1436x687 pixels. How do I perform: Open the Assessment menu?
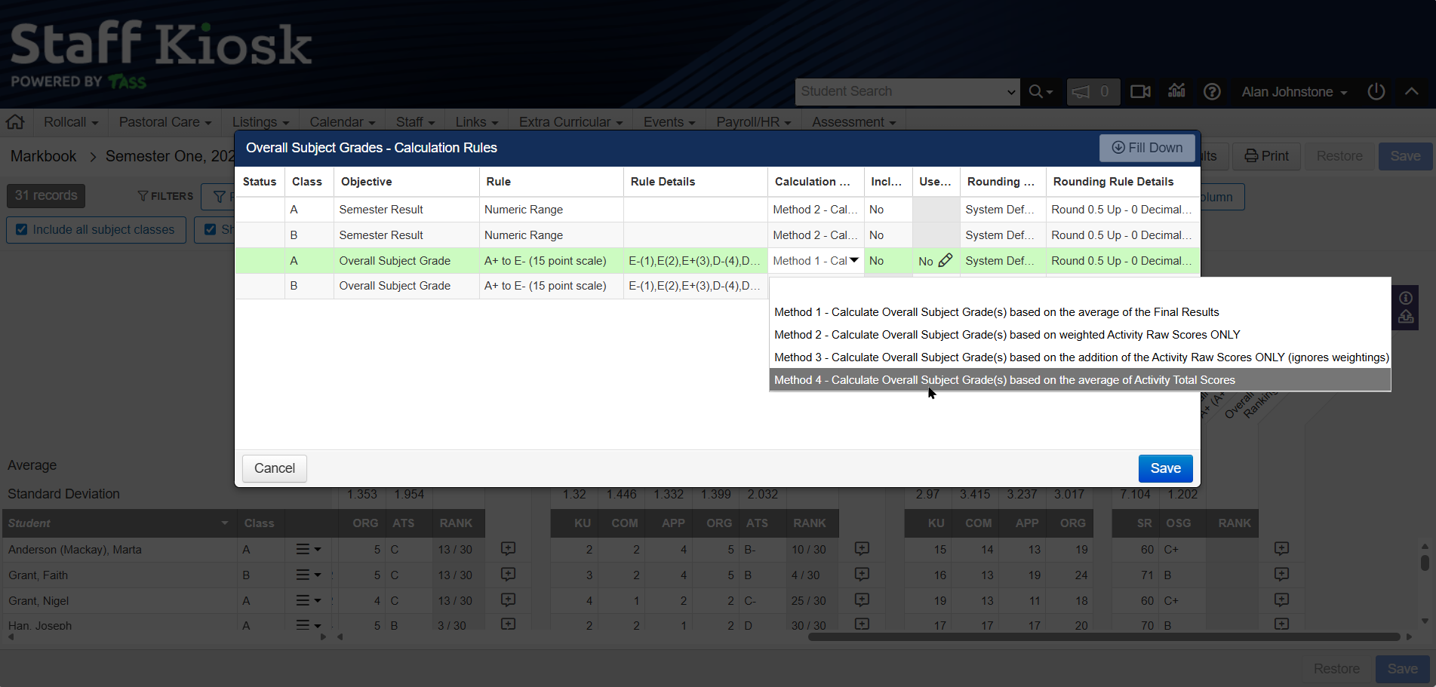tap(853, 122)
